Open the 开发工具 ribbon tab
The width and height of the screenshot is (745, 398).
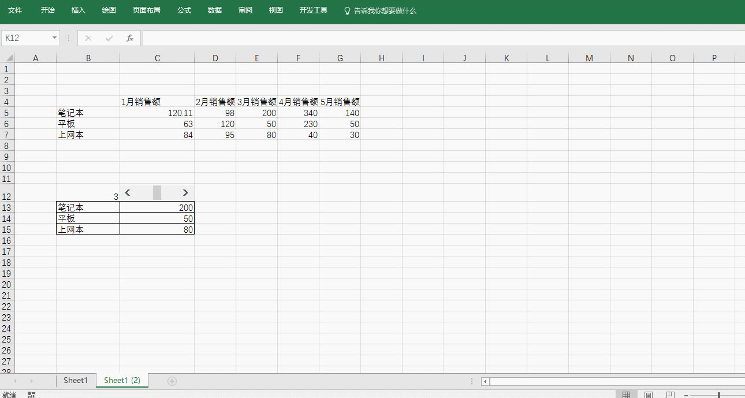click(x=314, y=10)
